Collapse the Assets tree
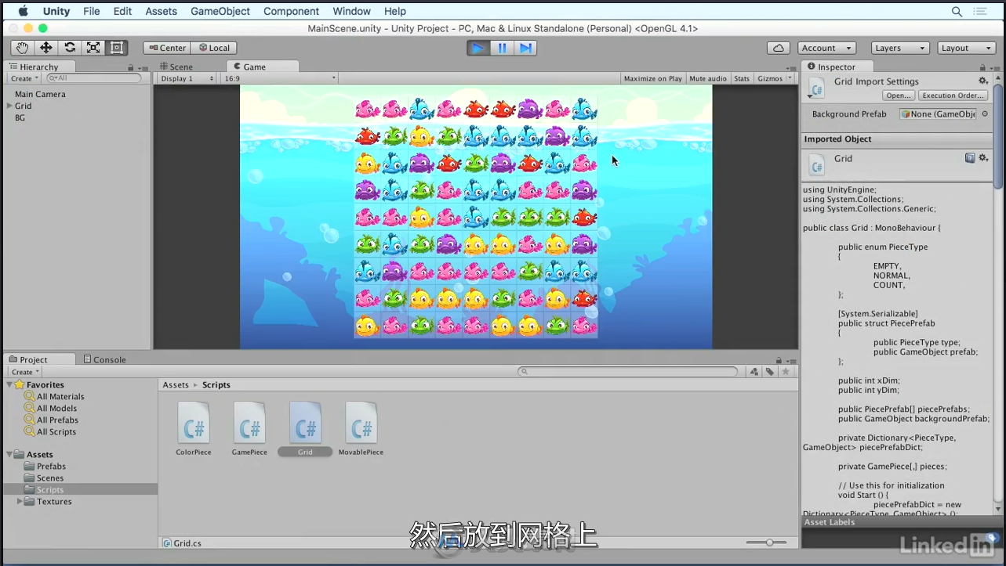Image resolution: width=1006 pixels, height=566 pixels. (9, 454)
